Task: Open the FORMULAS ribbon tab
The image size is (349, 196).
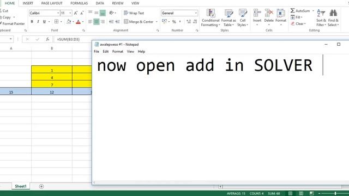Action: 79,3
